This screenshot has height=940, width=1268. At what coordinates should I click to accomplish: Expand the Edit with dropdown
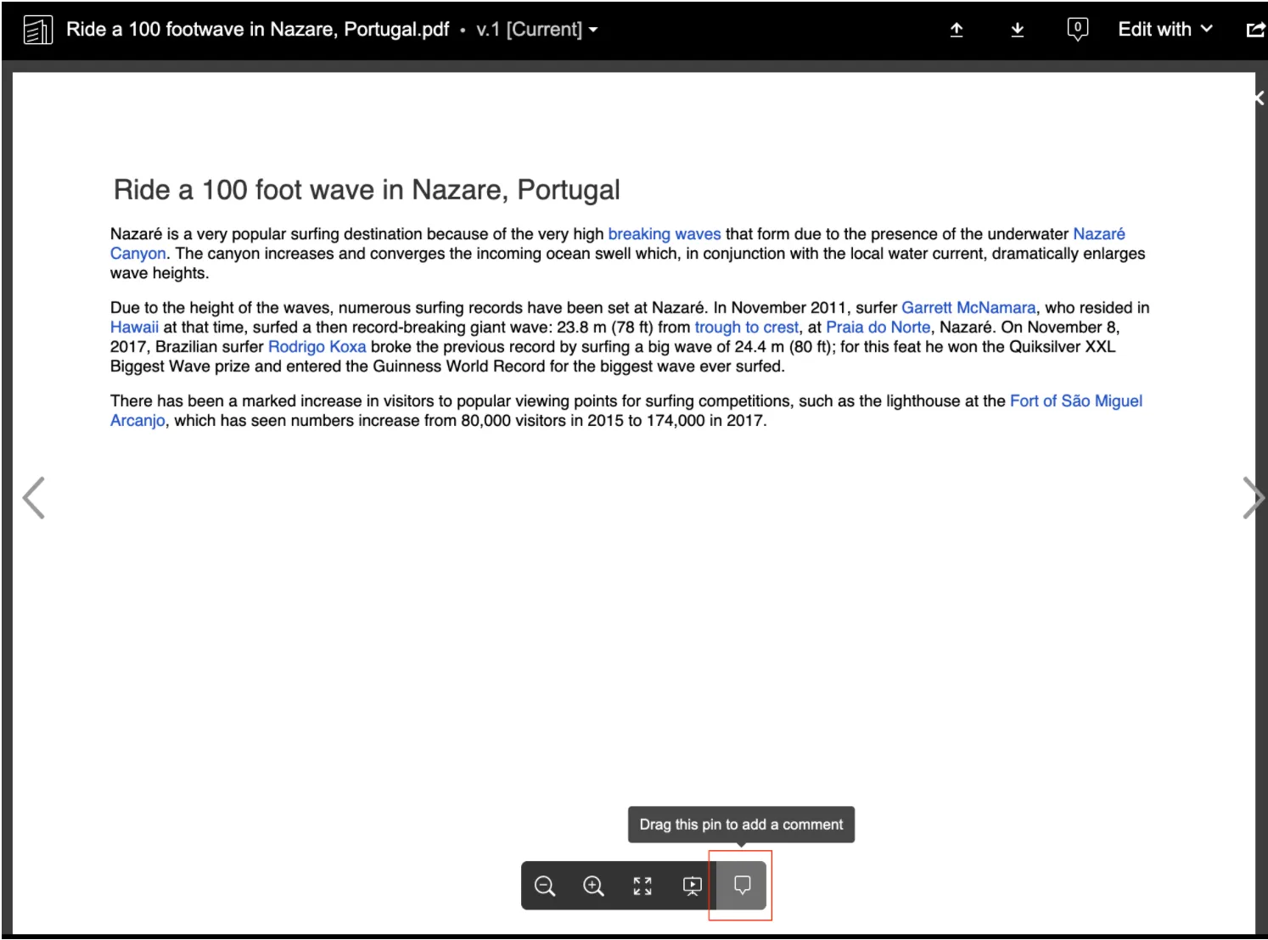(x=1164, y=29)
